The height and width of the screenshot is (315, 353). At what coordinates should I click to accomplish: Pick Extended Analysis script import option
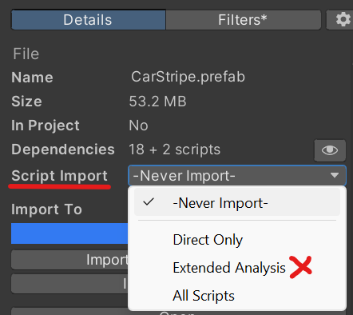tap(229, 268)
